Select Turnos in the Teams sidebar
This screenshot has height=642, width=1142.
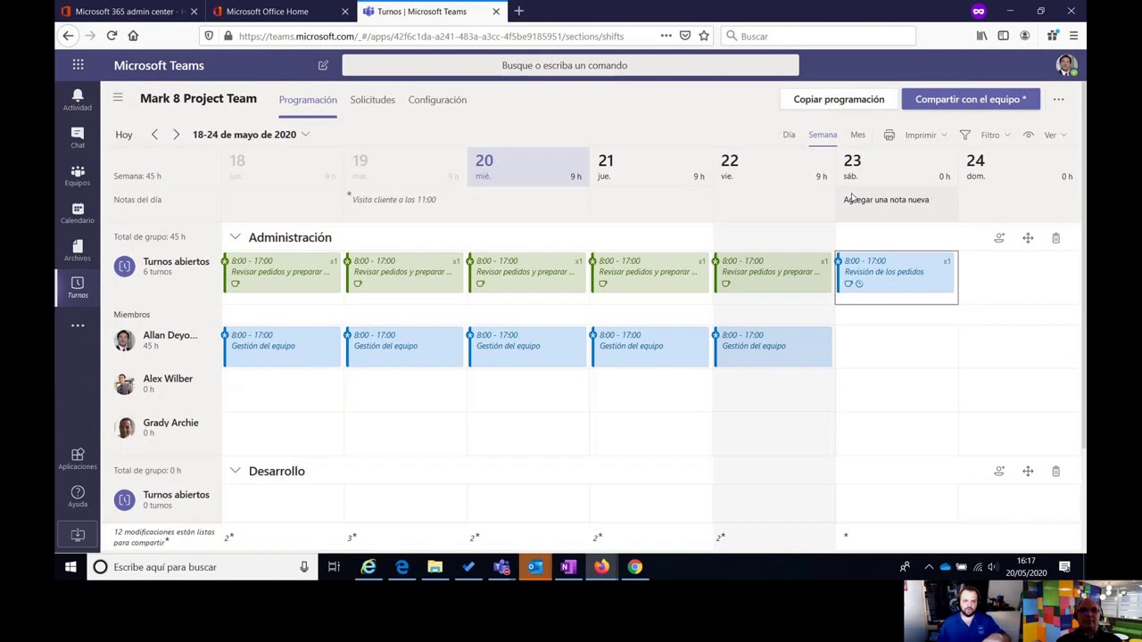coord(78,288)
